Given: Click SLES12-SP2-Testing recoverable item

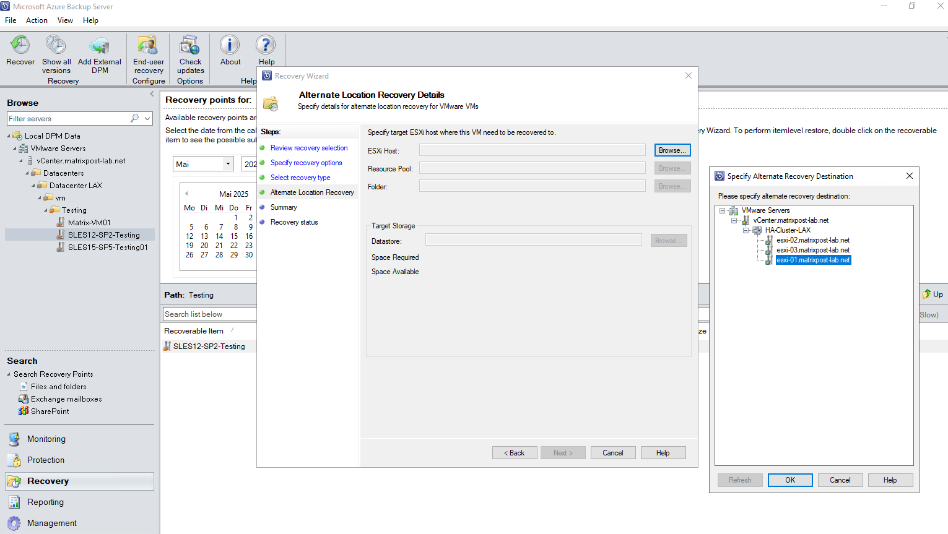Looking at the screenshot, I should tap(209, 347).
